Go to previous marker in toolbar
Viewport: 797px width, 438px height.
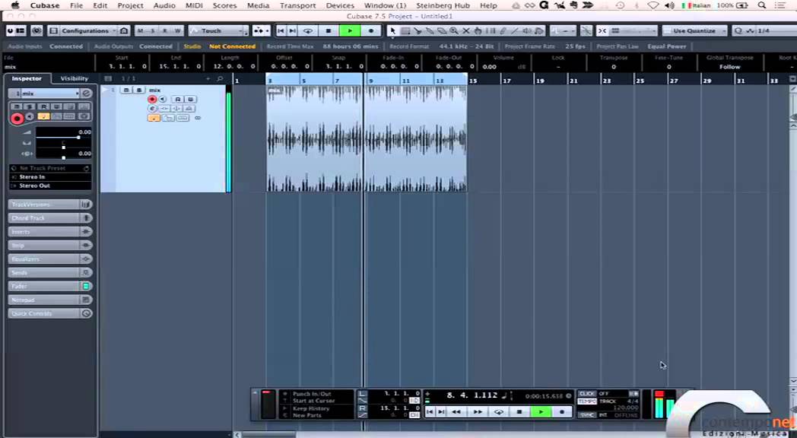281,31
